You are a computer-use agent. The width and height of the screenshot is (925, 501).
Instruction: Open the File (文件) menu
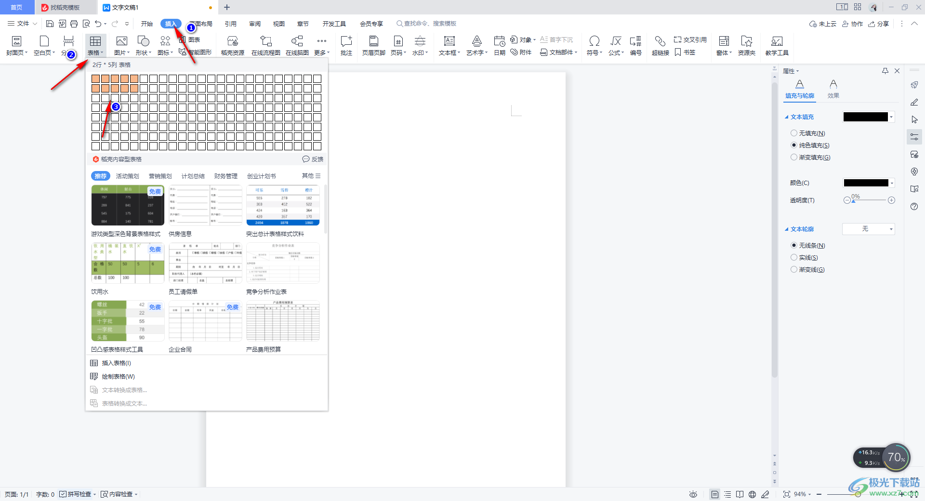pyautogui.click(x=22, y=24)
